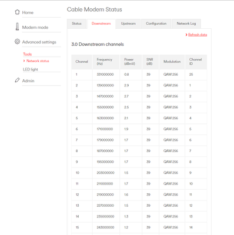The width and height of the screenshot is (234, 235).
Task: Open the Home menu item
Action: (x=28, y=12)
